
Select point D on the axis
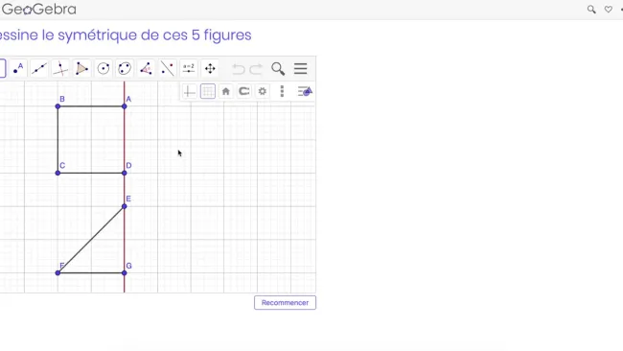point(125,173)
